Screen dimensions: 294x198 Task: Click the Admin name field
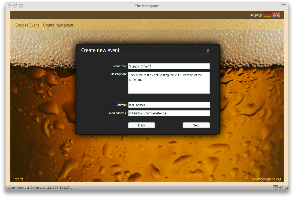[169, 105]
